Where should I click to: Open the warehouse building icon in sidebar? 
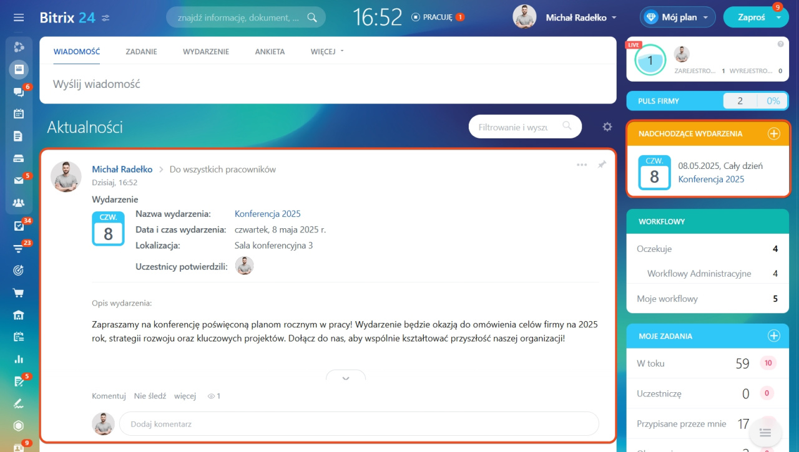(19, 315)
